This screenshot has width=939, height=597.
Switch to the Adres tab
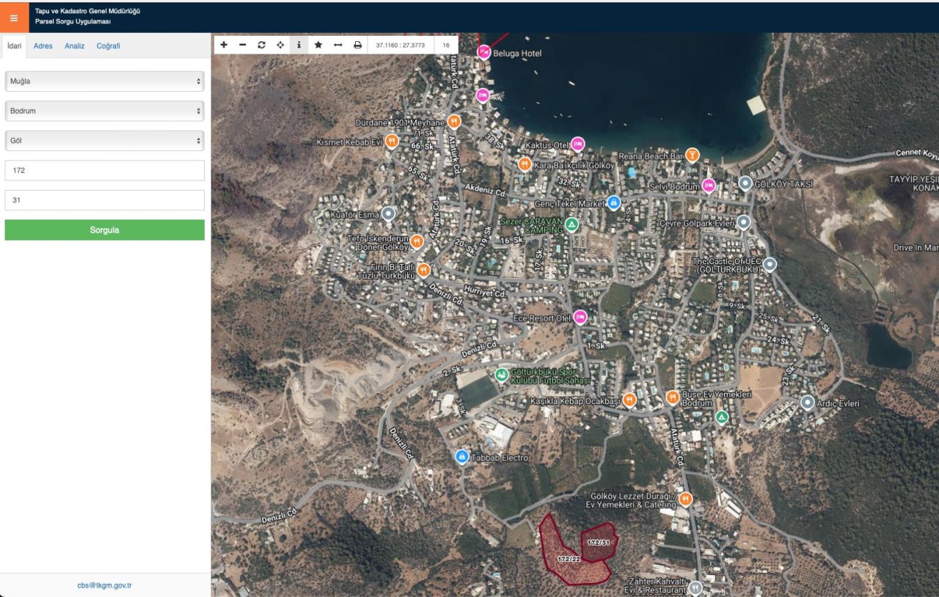pos(43,45)
